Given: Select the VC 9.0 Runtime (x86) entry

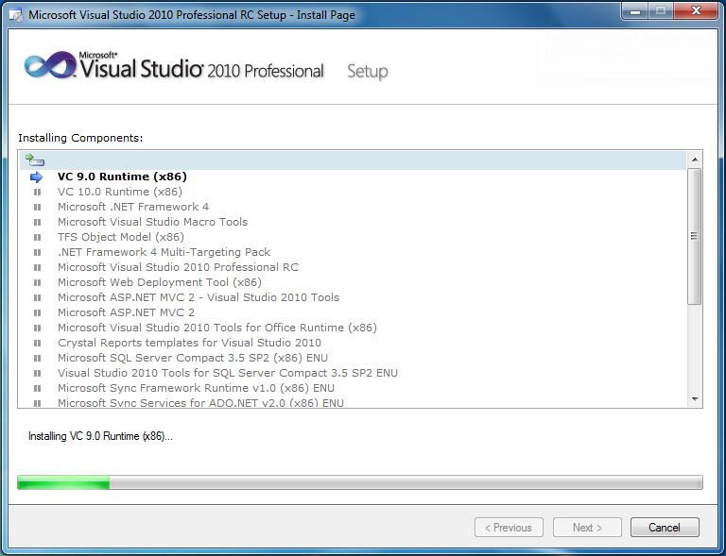Looking at the screenshot, I should (122, 177).
